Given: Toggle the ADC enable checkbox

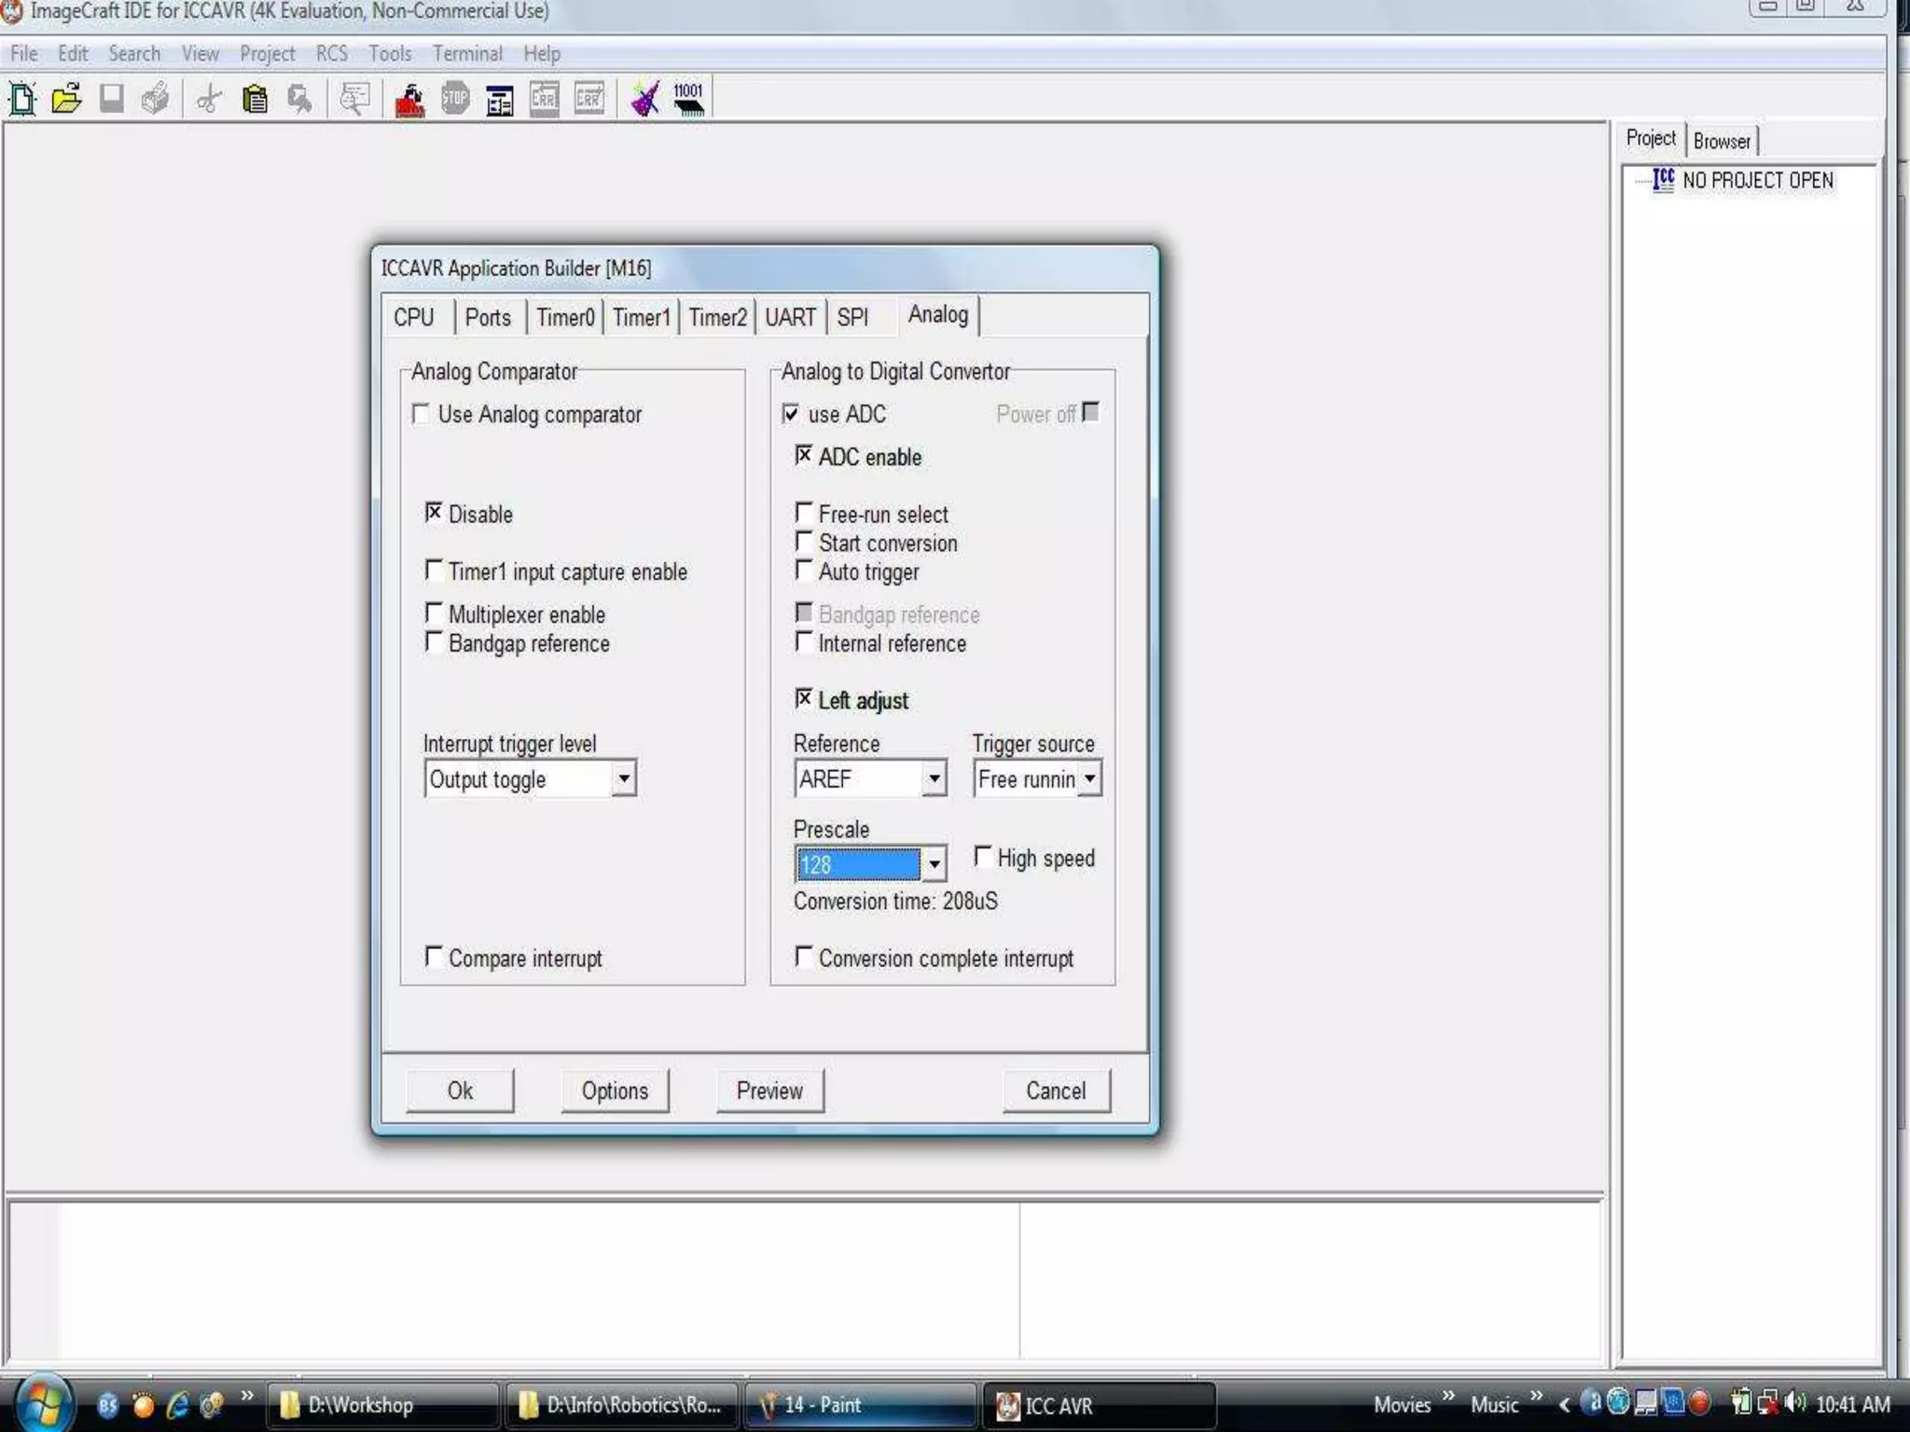Looking at the screenshot, I should (804, 455).
